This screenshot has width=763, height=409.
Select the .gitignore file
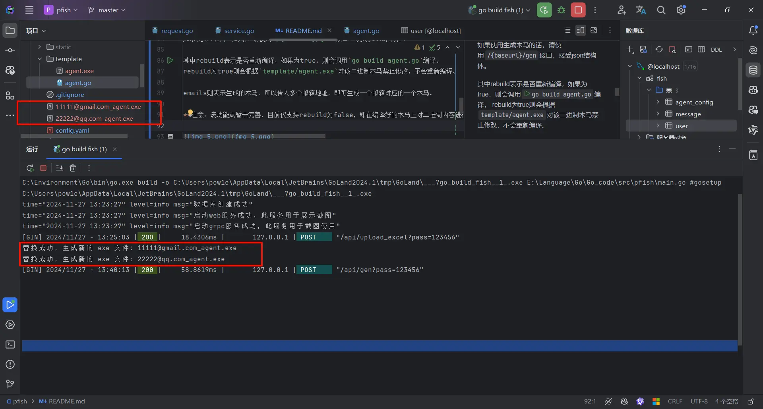pos(70,95)
